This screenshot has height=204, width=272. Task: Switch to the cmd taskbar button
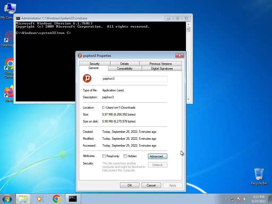point(73,199)
